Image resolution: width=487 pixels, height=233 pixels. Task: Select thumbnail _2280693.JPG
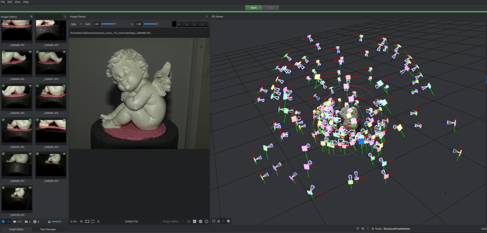tap(51, 99)
